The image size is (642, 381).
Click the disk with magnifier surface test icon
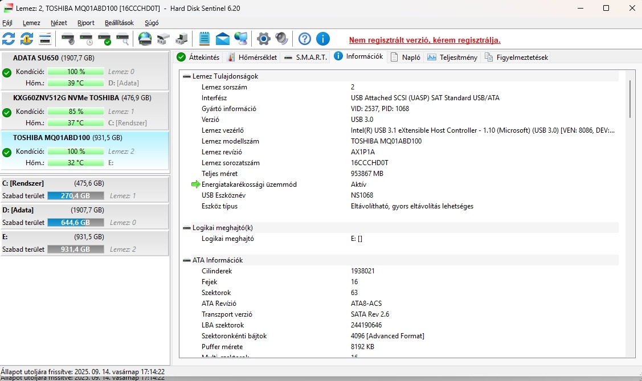point(123,39)
